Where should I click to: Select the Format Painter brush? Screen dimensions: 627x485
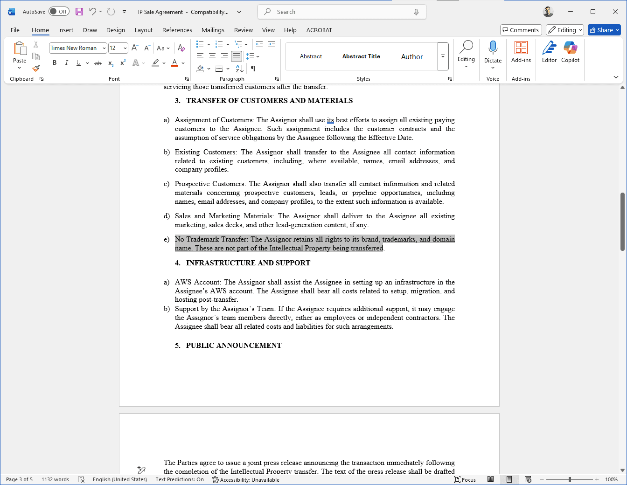tap(36, 68)
